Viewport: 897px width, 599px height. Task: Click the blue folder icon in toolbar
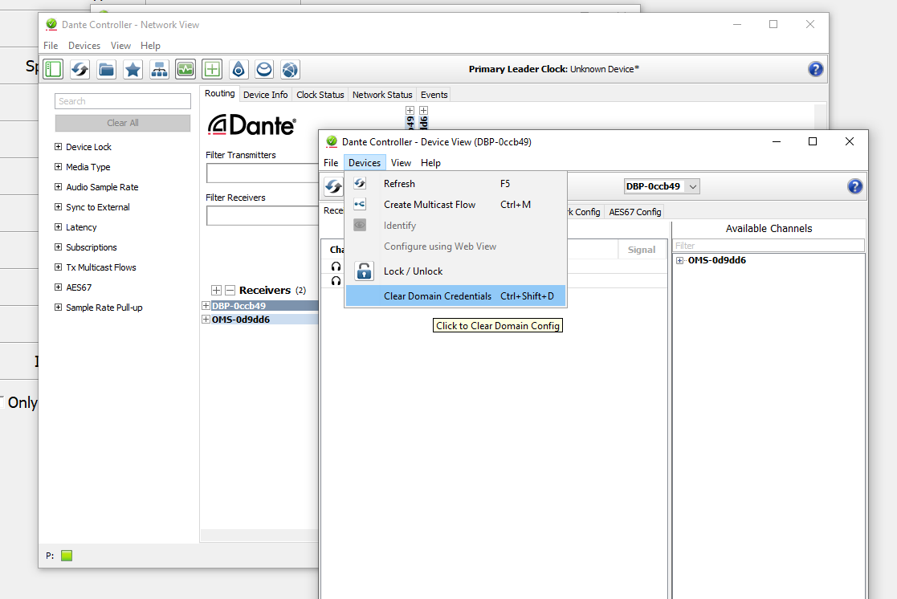tap(106, 69)
